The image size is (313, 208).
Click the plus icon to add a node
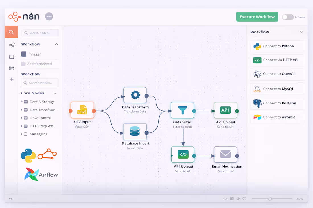(x=11, y=80)
